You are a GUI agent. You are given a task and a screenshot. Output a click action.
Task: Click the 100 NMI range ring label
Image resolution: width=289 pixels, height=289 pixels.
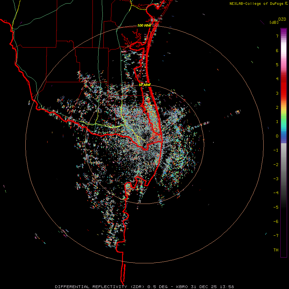tap(144, 25)
